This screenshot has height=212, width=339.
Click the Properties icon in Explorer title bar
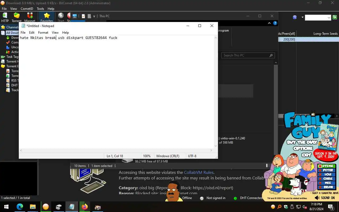[x=83, y=16]
